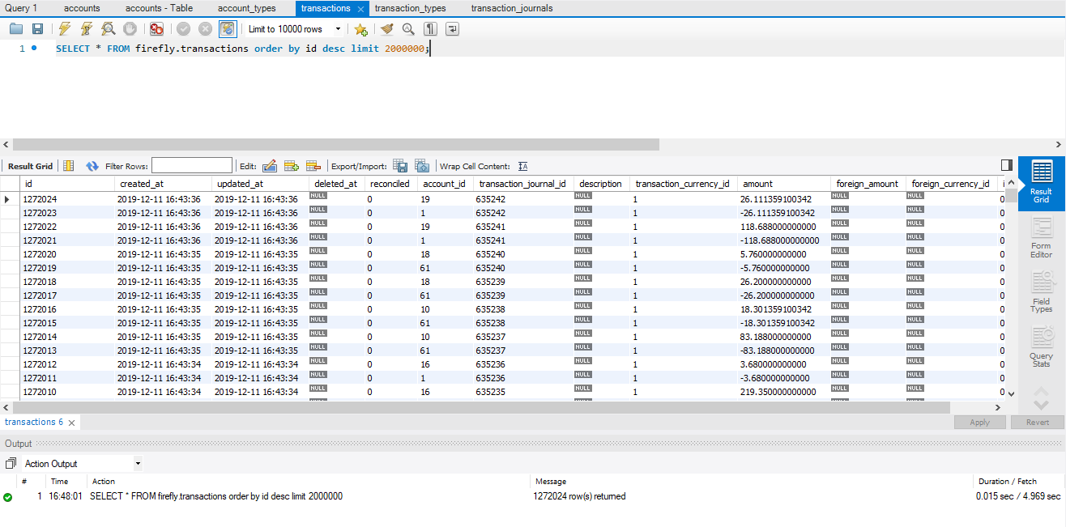Switch to the Query 1 tab

click(22, 8)
